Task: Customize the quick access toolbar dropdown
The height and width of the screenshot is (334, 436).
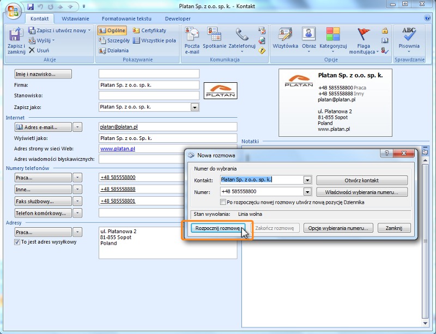Action: click(x=84, y=7)
